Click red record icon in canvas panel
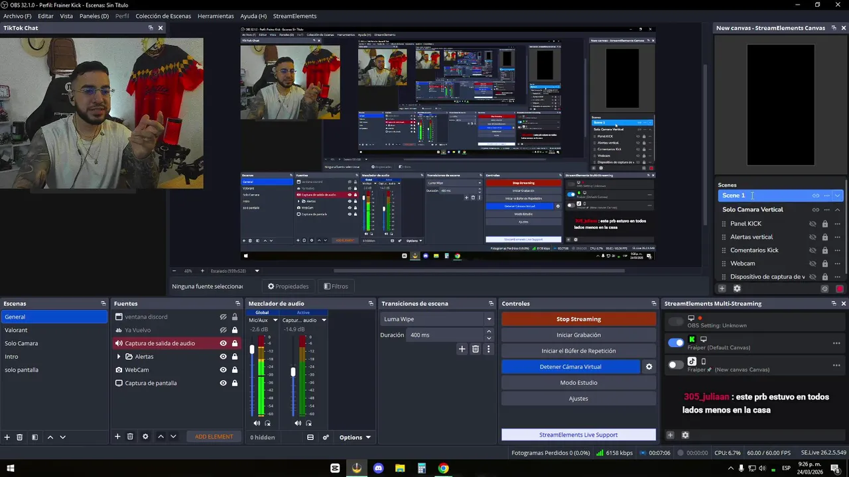849x477 pixels. click(x=840, y=288)
